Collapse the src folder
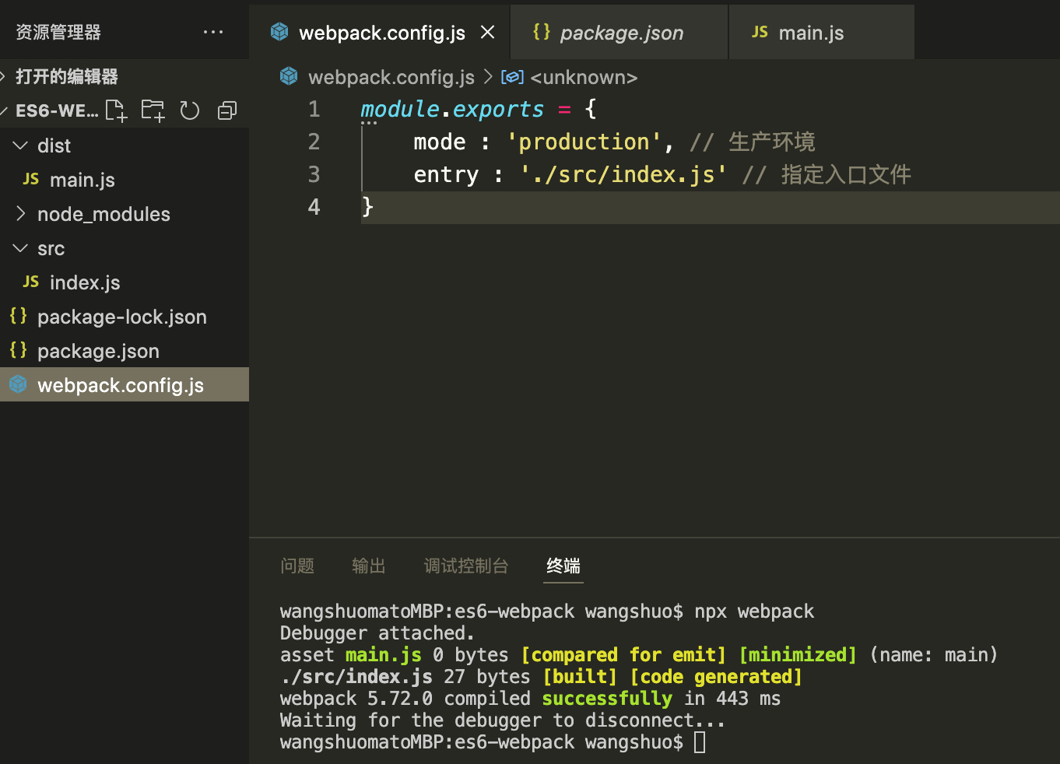The height and width of the screenshot is (764, 1060). pyautogui.click(x=20, y=247)
